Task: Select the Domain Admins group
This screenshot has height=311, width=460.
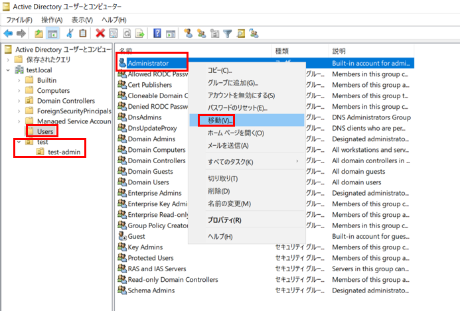Action: click(151, 139)
